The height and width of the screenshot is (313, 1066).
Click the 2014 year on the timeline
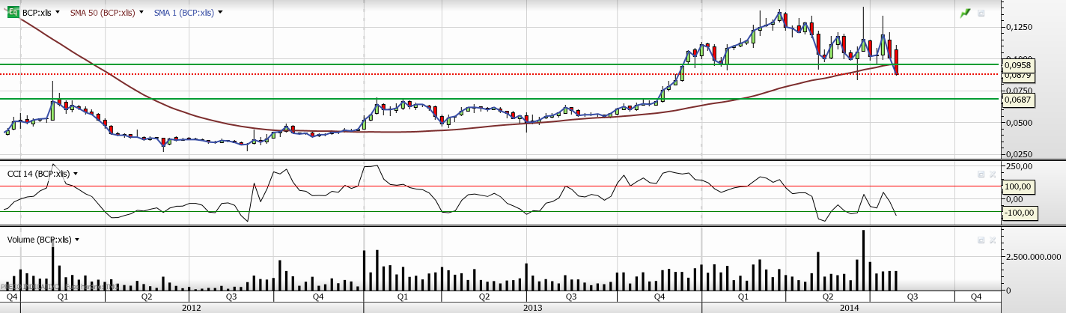(849, 307)
